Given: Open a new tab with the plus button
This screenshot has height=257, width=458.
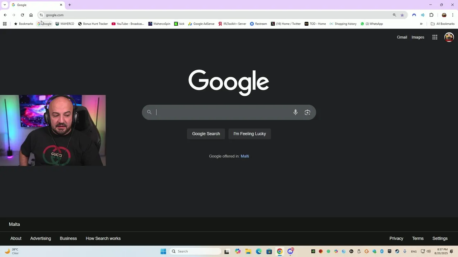Looking at the screenshot, I should 69,5.
